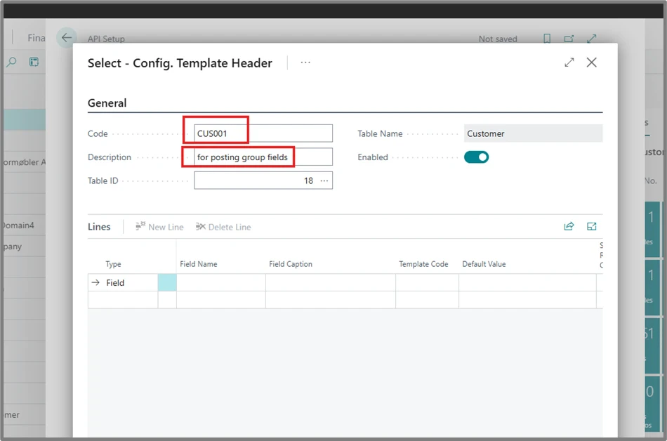Open the more options ellipsis by the dialog title

coord(305,62)
